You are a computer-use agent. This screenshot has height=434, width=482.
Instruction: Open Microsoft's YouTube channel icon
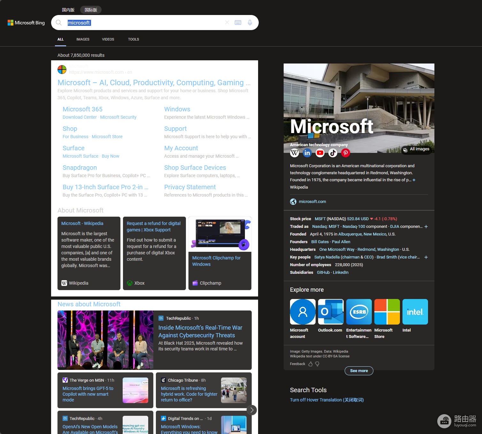click(x=320, y=153)
